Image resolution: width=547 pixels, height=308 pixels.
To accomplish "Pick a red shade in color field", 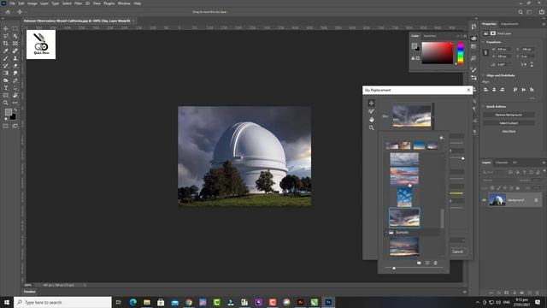I will (x=437, y=53).
